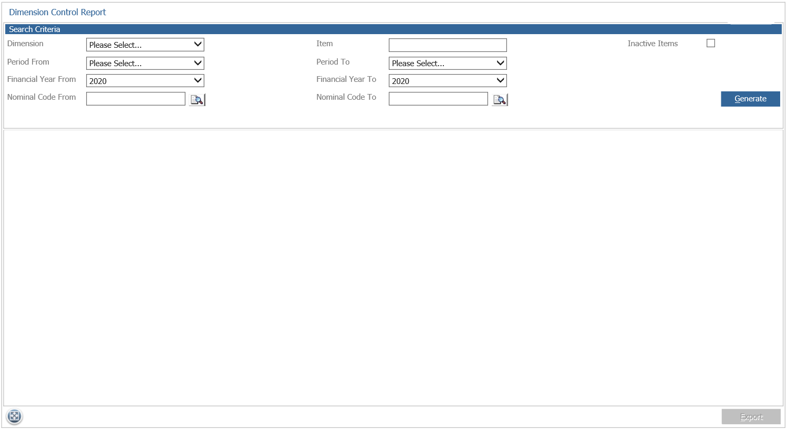This screenshot has width=787, height=429.
Task: Click the Generate button
Action: 750,99
